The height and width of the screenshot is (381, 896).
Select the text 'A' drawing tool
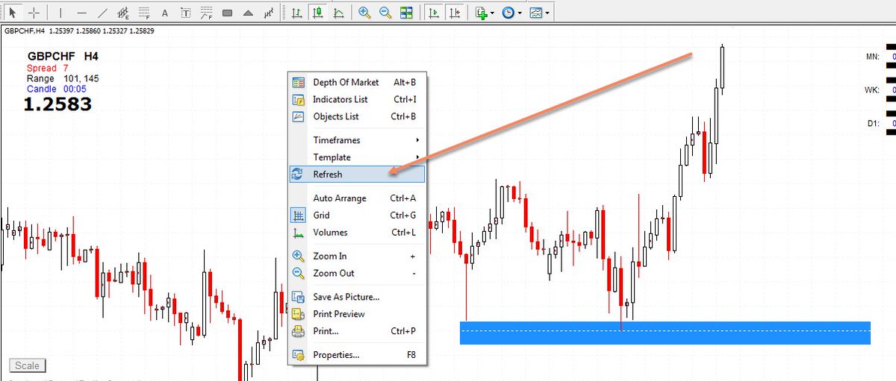(x=164, y=13)
